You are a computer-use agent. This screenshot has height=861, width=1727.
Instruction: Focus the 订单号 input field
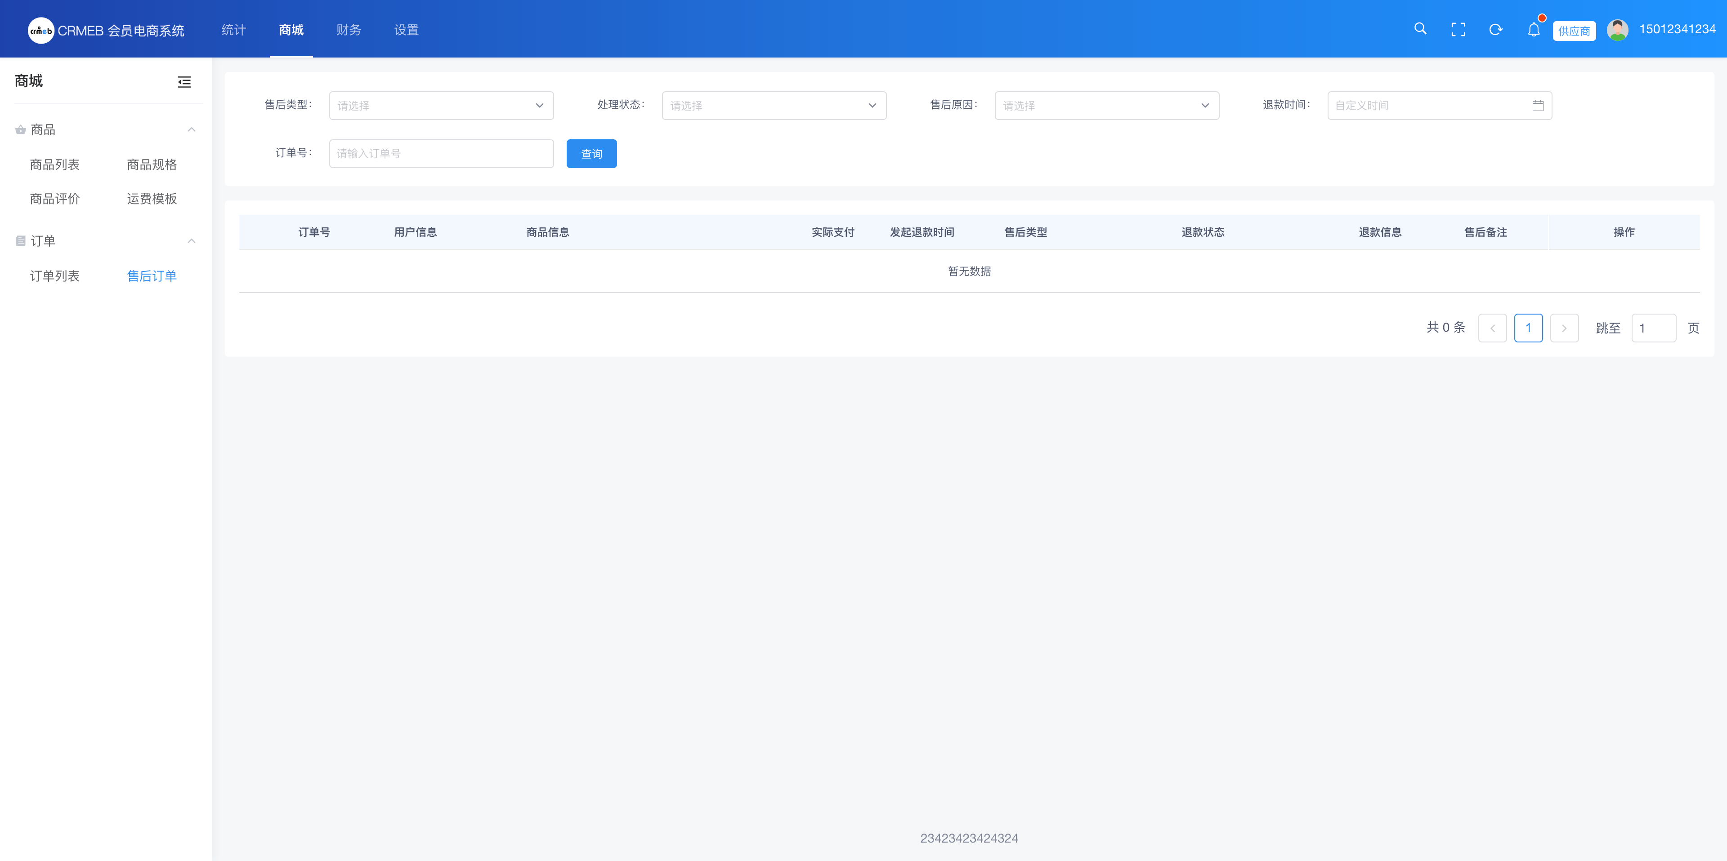pos(441,154)
